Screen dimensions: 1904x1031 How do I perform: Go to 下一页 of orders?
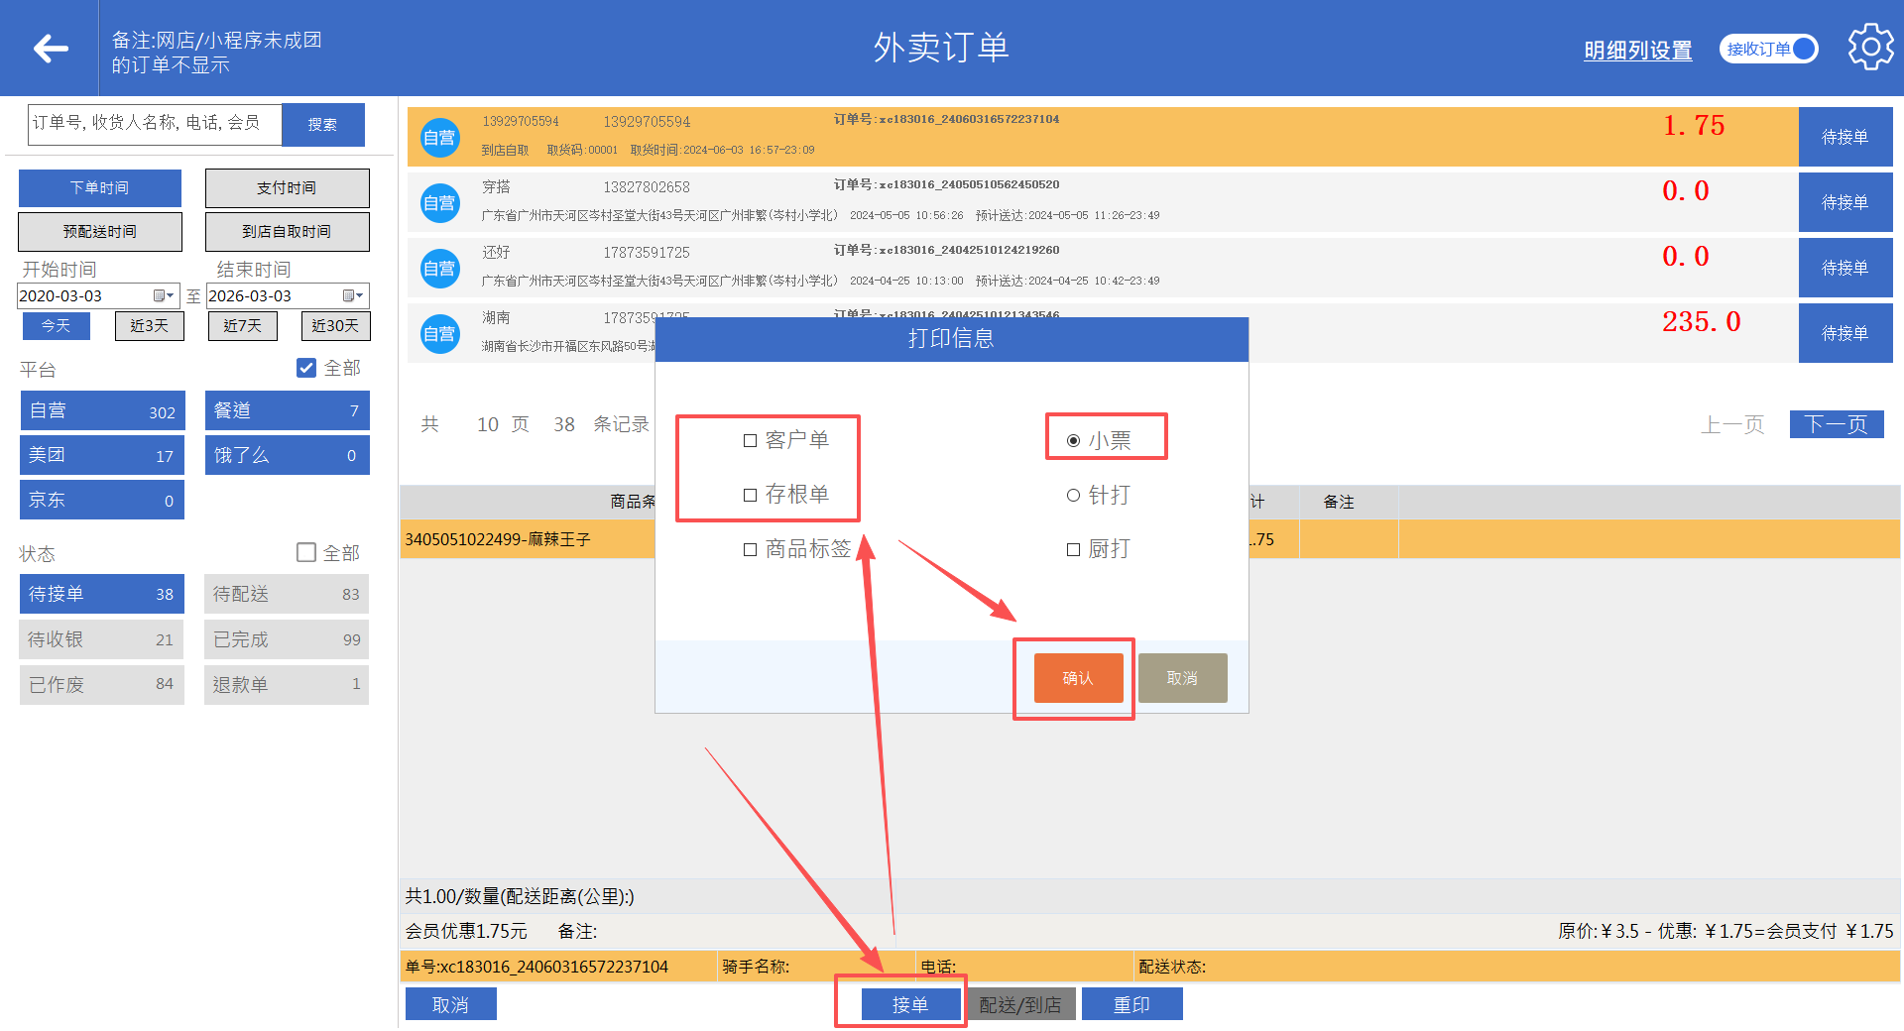point(1836,424)
